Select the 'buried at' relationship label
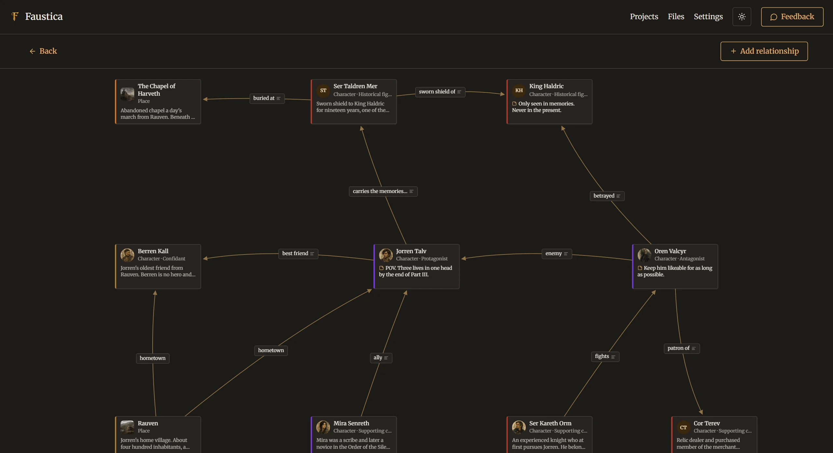This screenshot has height=453, width=833. (267, 98)
